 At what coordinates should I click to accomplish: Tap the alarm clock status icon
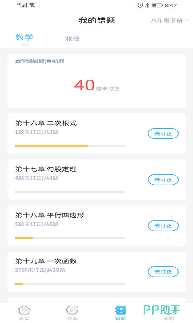click(x=140, y=5)
